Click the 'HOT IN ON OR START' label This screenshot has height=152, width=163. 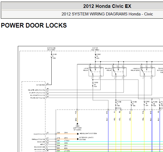(51, 49)
